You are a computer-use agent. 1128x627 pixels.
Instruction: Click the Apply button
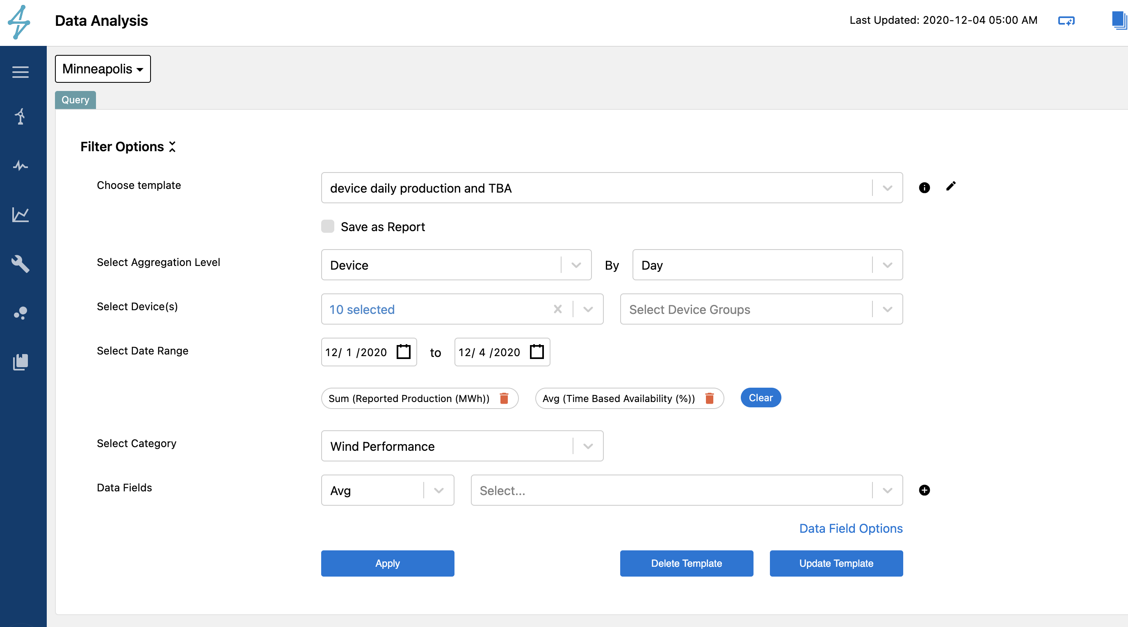[388, 563]
